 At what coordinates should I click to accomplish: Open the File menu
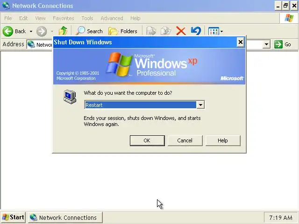point(8,18)
